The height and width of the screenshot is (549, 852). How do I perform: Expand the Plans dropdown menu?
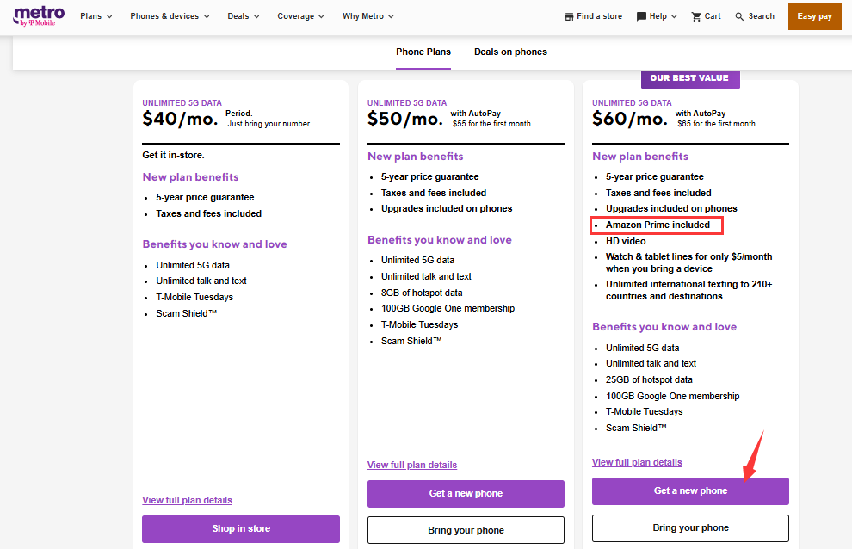point(96,16)
